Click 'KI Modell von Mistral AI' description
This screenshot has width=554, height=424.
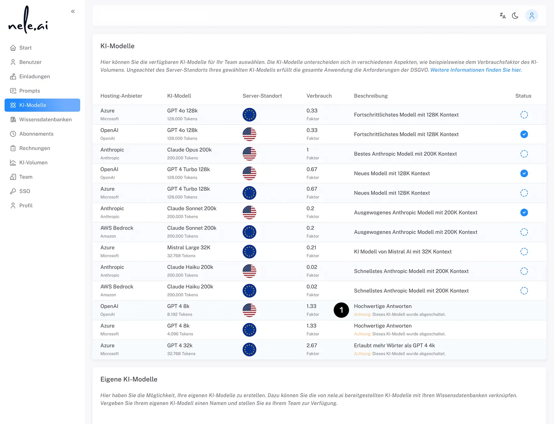tap(403, 252)
